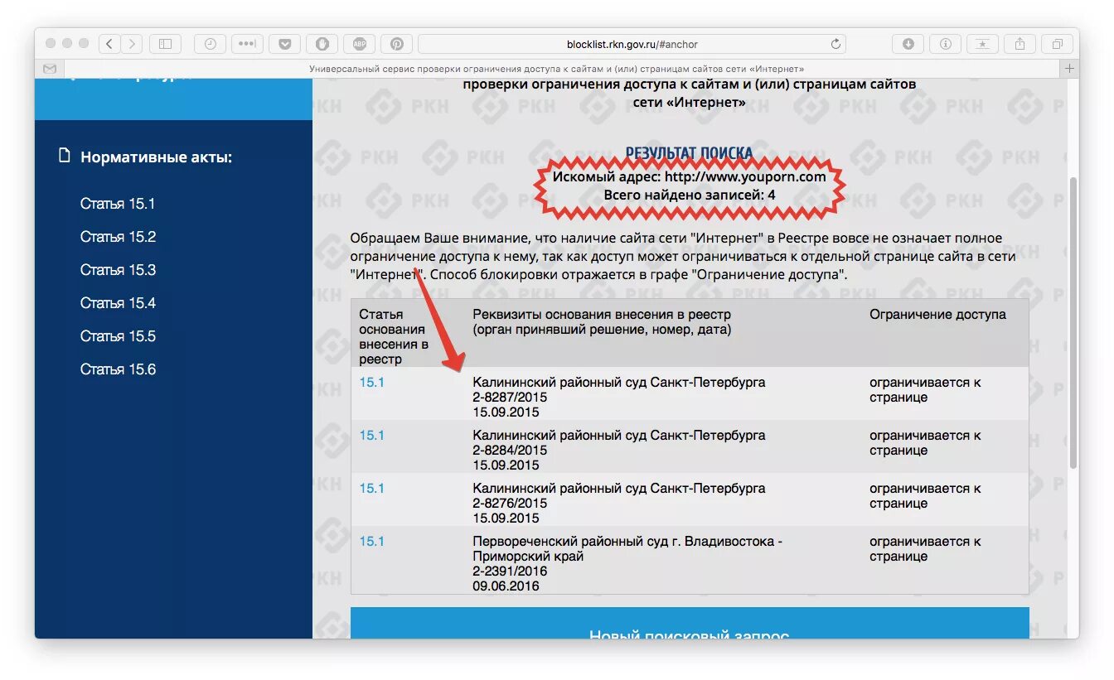
Task: Show the Safari sidebar
Action: 165,44
